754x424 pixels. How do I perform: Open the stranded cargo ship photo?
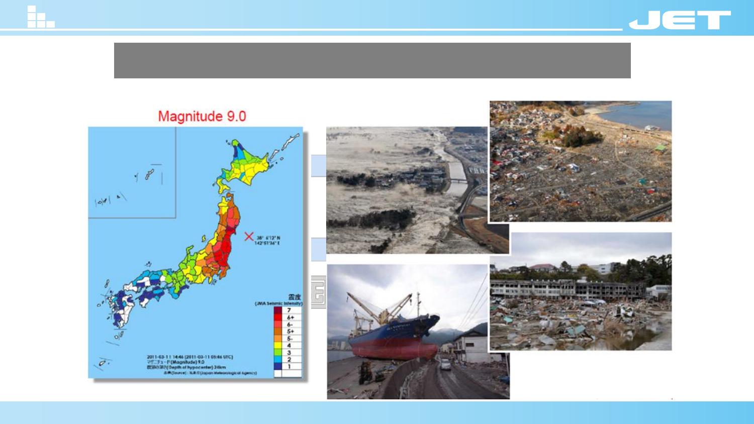pyautogui.click(x=418, y=332)
